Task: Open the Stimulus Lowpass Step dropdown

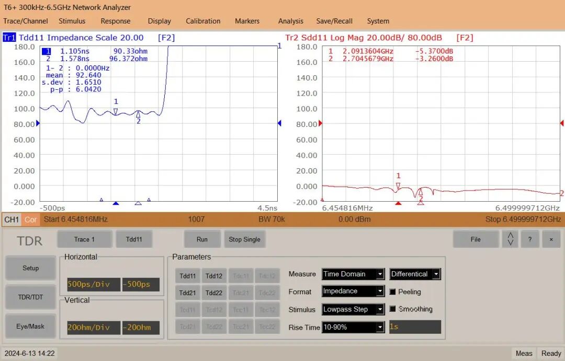Action: 353,309
